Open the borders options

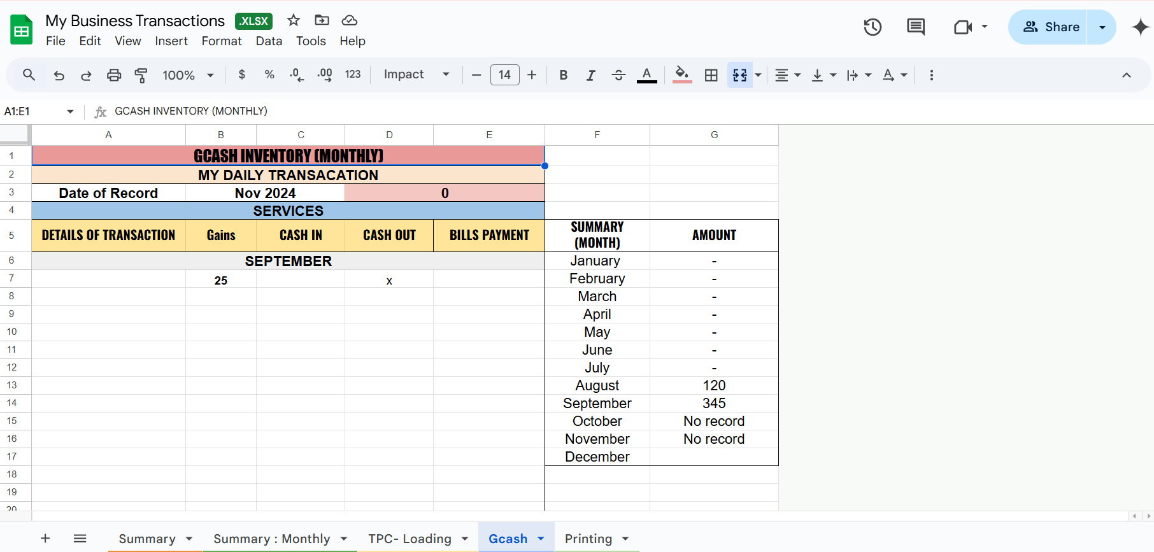click(711, 75)
